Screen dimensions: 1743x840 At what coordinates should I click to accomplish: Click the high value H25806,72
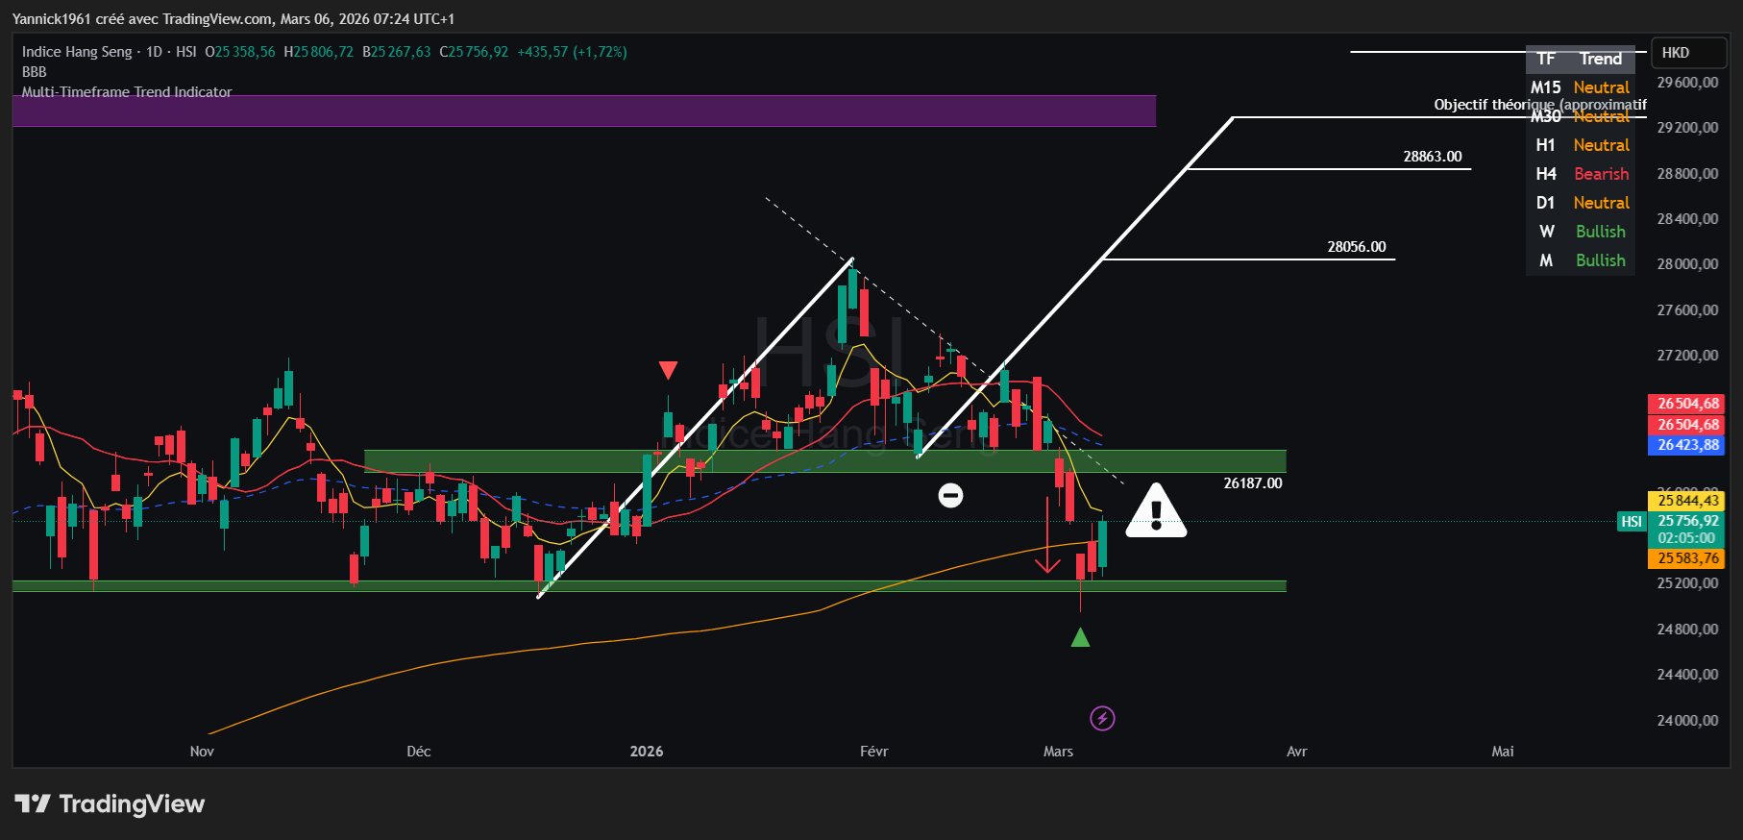coord(318,52)
